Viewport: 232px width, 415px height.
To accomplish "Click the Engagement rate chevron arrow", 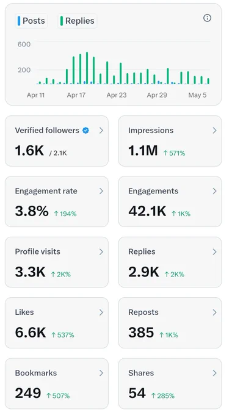I will pyautogui.click(x=101, y=191).
